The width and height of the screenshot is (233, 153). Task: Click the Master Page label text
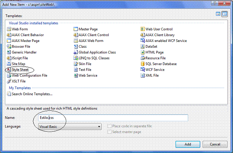coord(88,29)
